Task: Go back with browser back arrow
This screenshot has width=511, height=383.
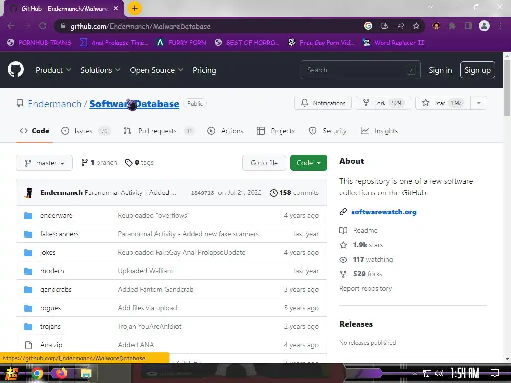Action: point(11,26)
